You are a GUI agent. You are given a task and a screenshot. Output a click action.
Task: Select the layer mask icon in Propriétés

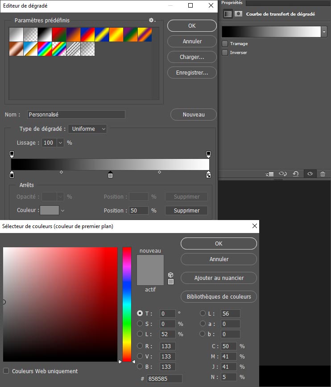point(239,14)
